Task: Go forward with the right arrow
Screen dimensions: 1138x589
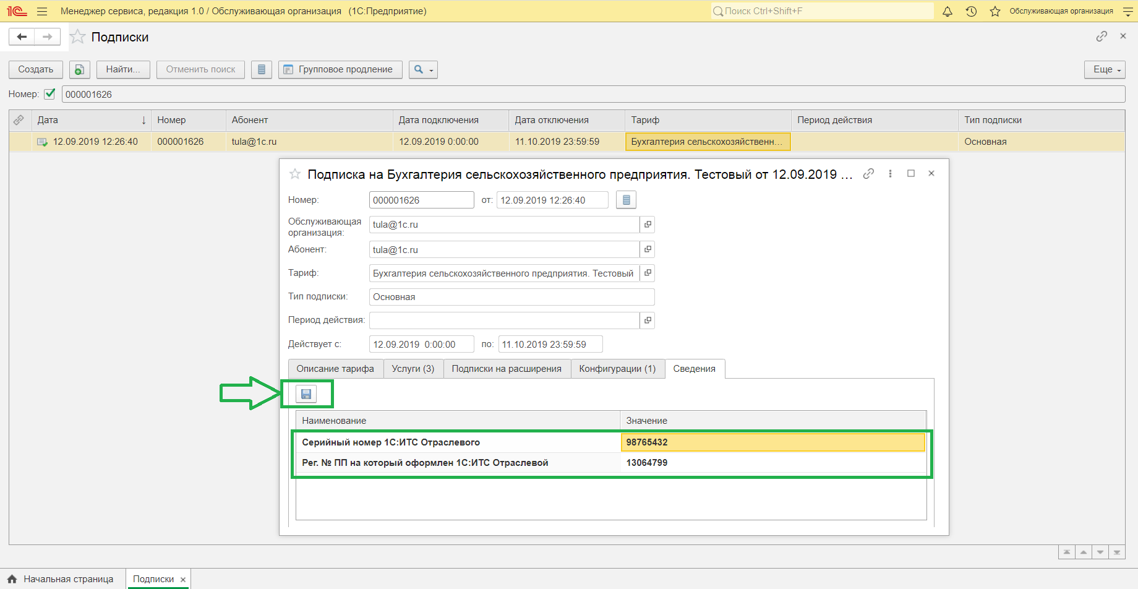Action: [48, 37]
